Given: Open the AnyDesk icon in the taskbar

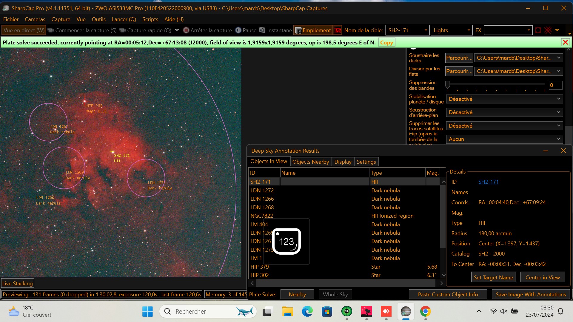Looking at the screenshot, I should (x=386, y=312).
